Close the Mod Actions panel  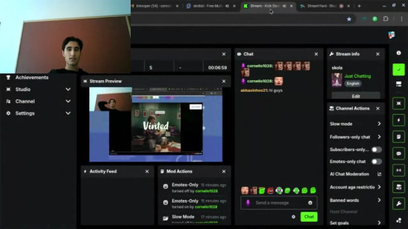224,171
